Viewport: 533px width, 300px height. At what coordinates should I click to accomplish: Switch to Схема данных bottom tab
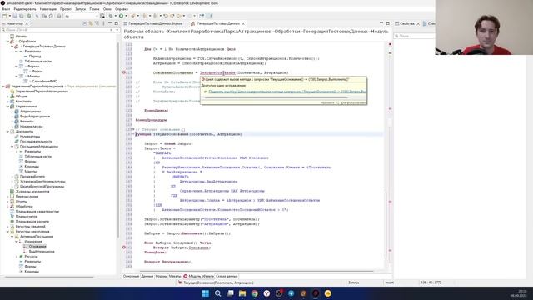pyautogui.click(x=227, y=276)
